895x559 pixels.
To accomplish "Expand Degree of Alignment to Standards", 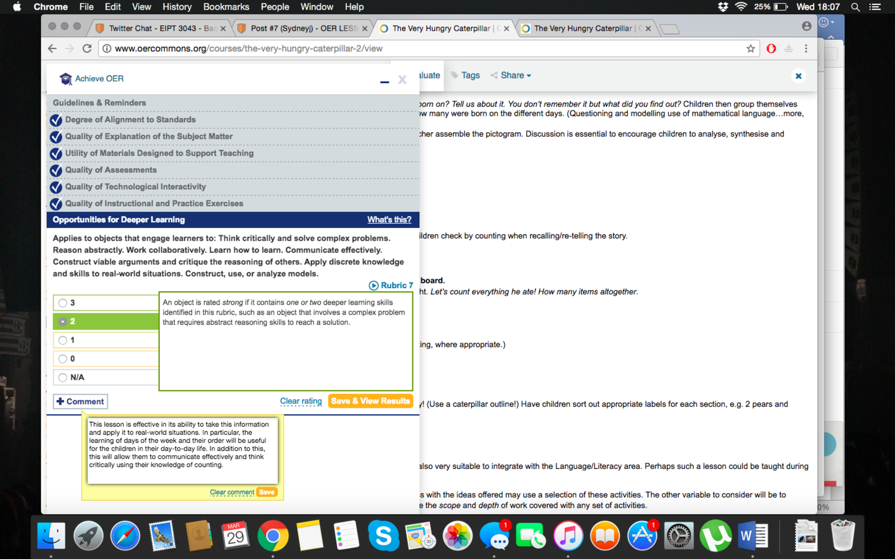I will 130,120.
